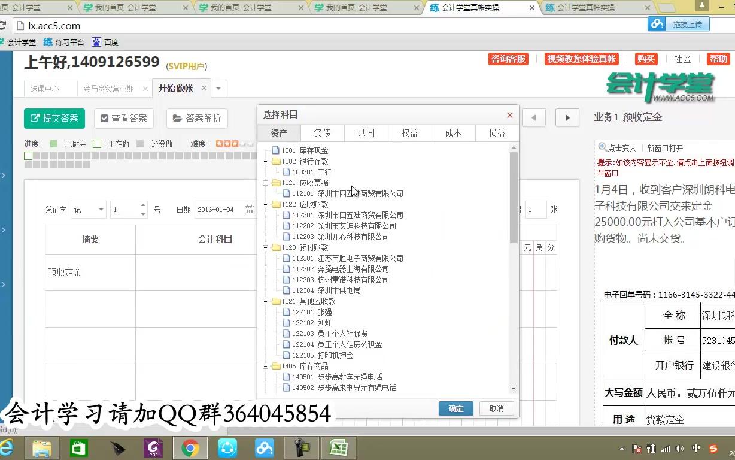Open File Explorer from the taskbar
This screenshot has height=460, width=735.
point(41,447)
